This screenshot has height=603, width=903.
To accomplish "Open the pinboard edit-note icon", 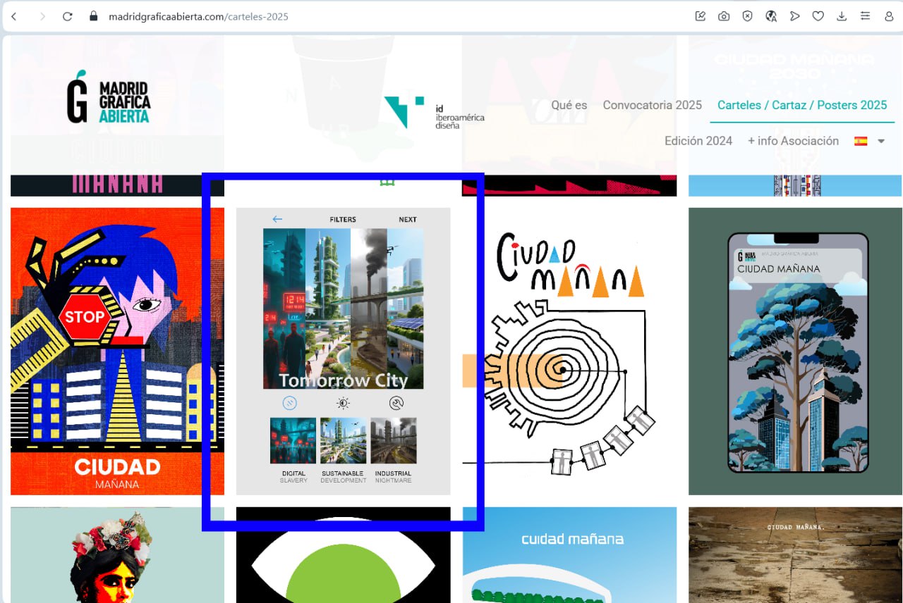I will pos(701,16).
